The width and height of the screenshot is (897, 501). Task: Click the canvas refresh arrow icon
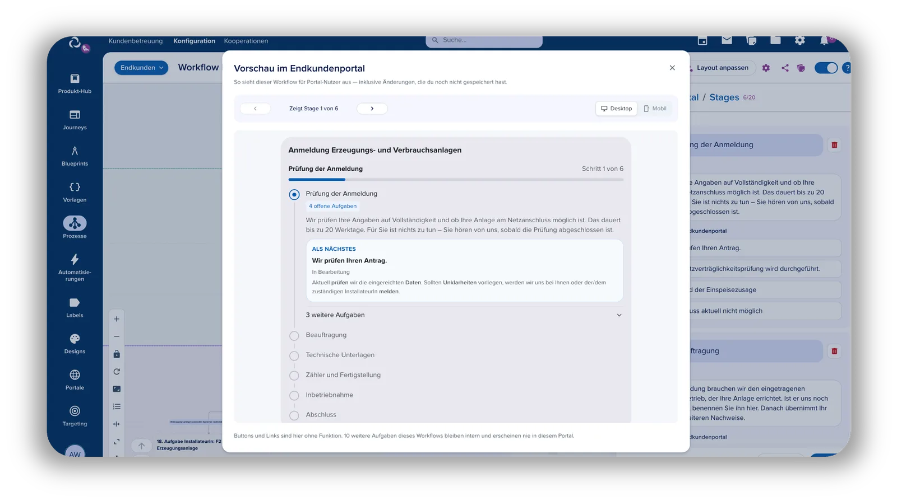click(x=117, y=372)
